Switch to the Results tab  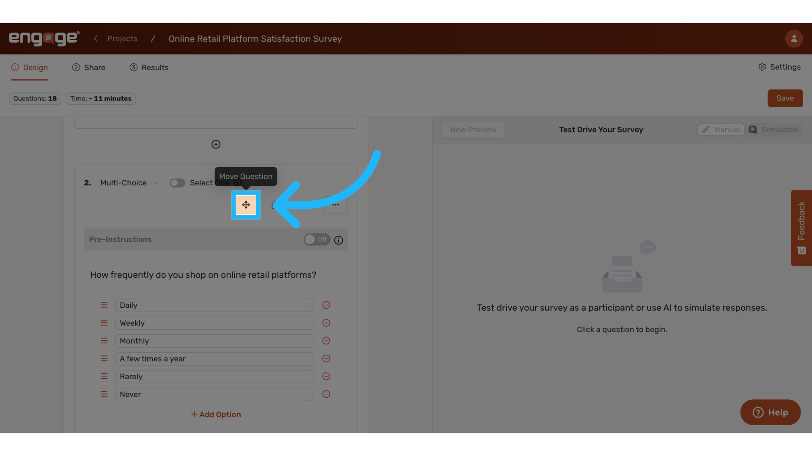pos(149,68)
